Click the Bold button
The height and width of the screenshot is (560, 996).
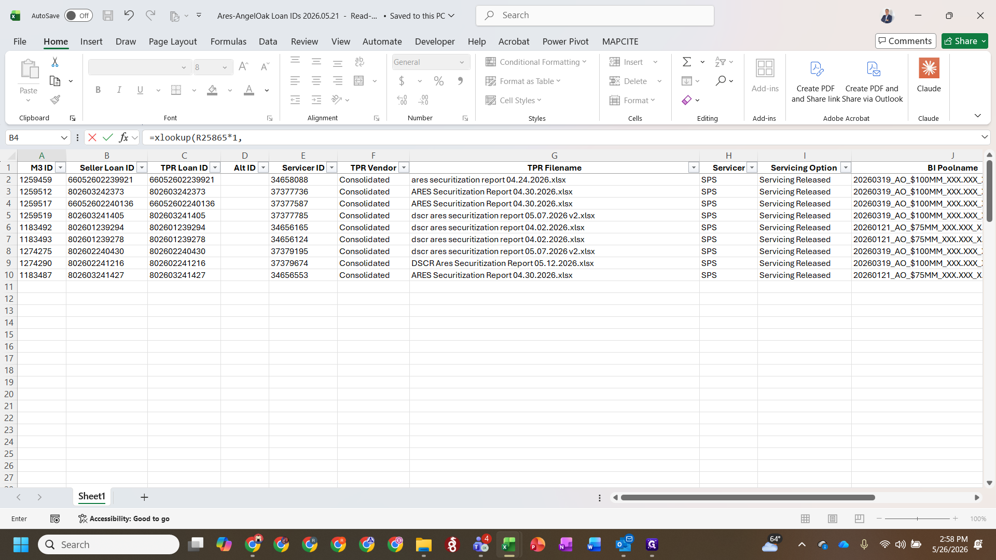[98, 90]
